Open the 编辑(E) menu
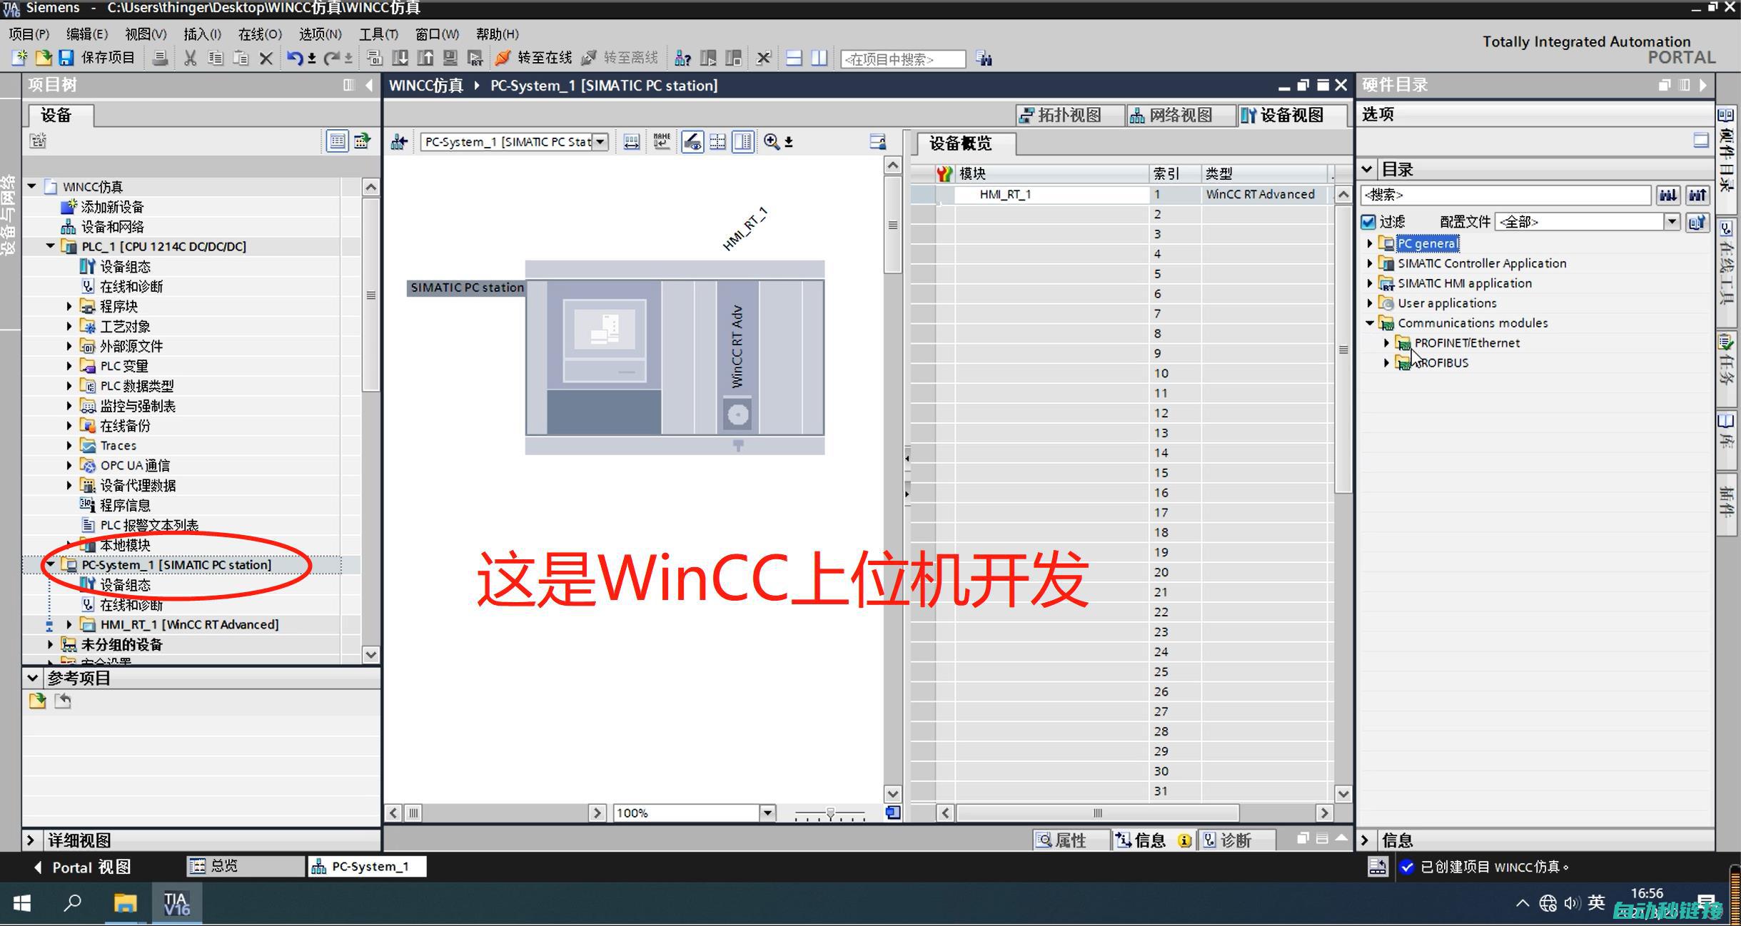The width and height of the screenshot is (1741, 926). (x=86, y=34)
